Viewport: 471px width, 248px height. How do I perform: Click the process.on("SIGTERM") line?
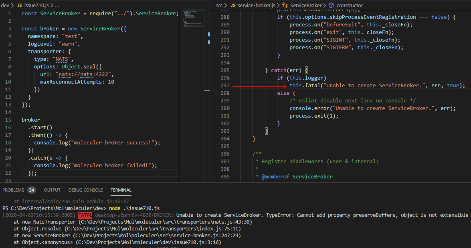(x=346, y=47)
